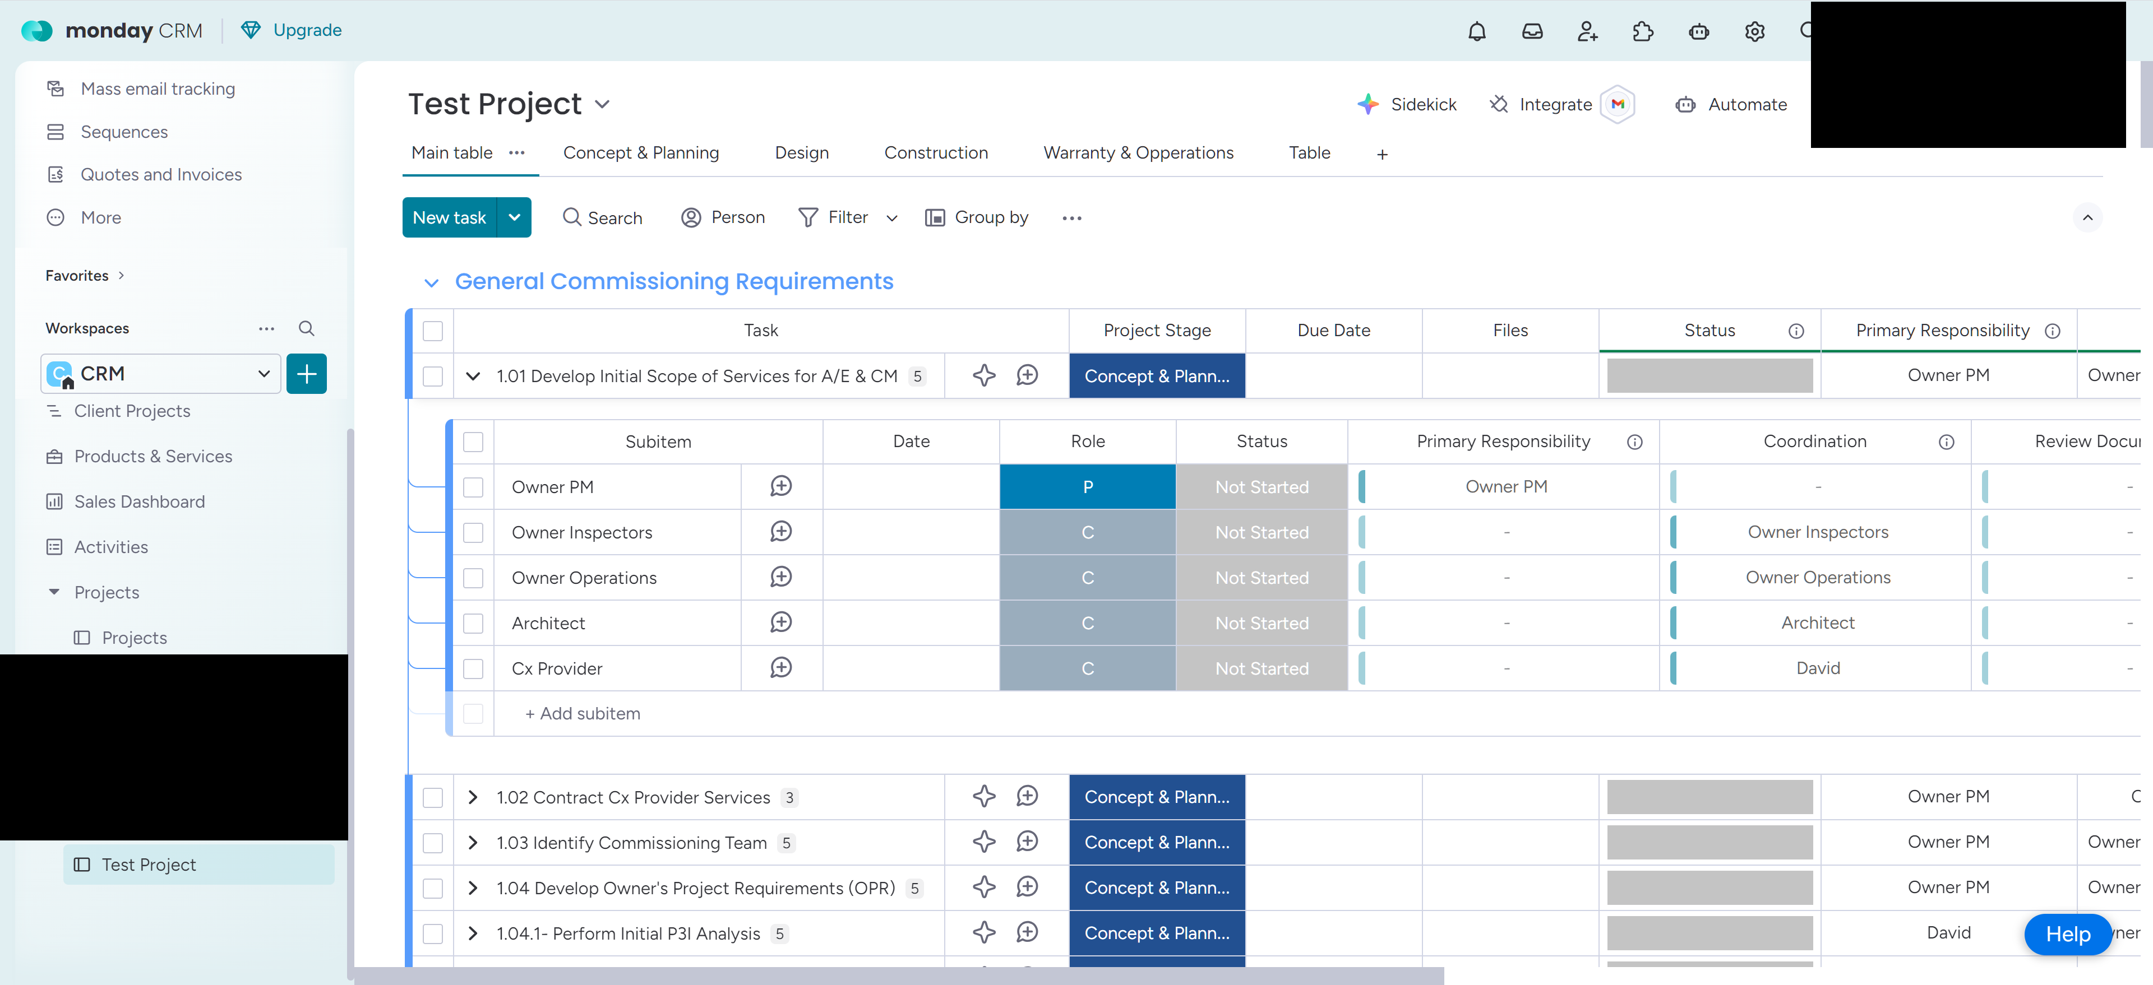Open the apps puzzle-piece icon
2153x985 pixels.
click(x=1643, y=32)
